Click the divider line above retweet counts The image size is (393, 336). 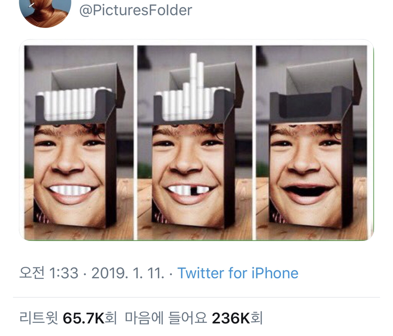pyautogui.click(x=196, y=297)
